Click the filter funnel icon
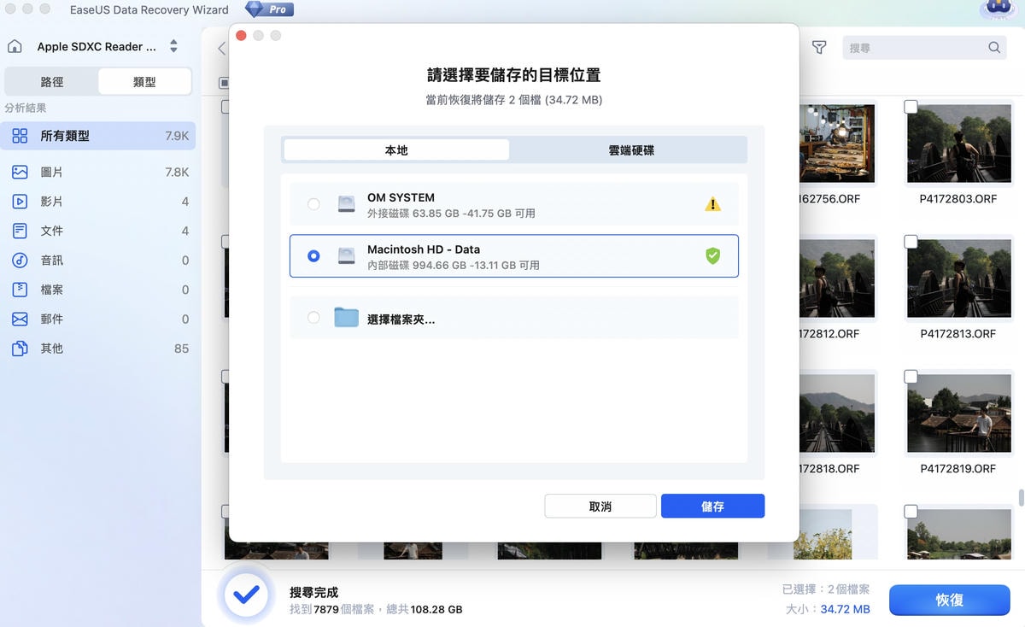1025x627 pixels. (819, 48)
